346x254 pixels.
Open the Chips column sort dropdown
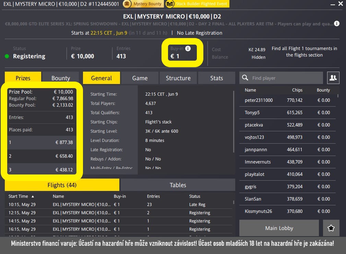[297, 90]
